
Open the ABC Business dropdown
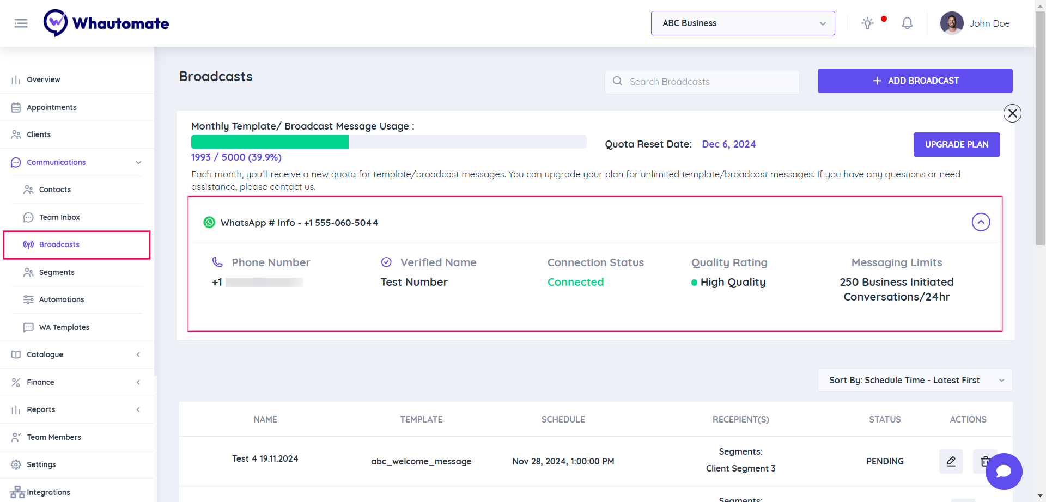(743, 23)
